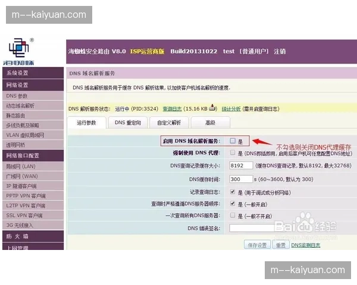The height and width of the screenshot is (285, 357).
Task: Open 透明网桥 in the sidebar
Action: pyautogui.click(x=33, y=145)
